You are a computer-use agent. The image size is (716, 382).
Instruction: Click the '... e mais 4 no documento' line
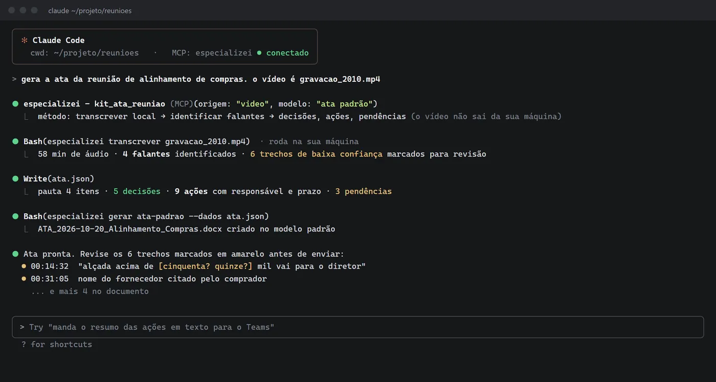coord(90,291)
